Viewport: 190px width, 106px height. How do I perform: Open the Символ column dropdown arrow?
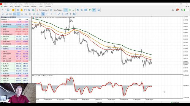pos(9,19)
